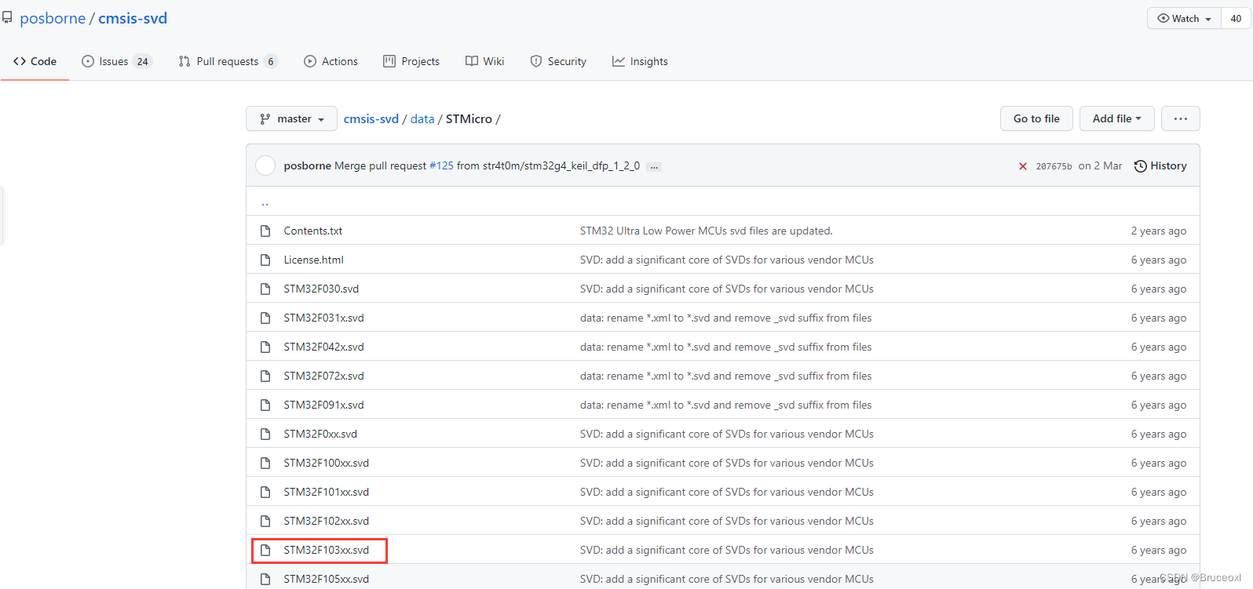Click the Go to file button
1253x589 pixels.
(1036, 118)
